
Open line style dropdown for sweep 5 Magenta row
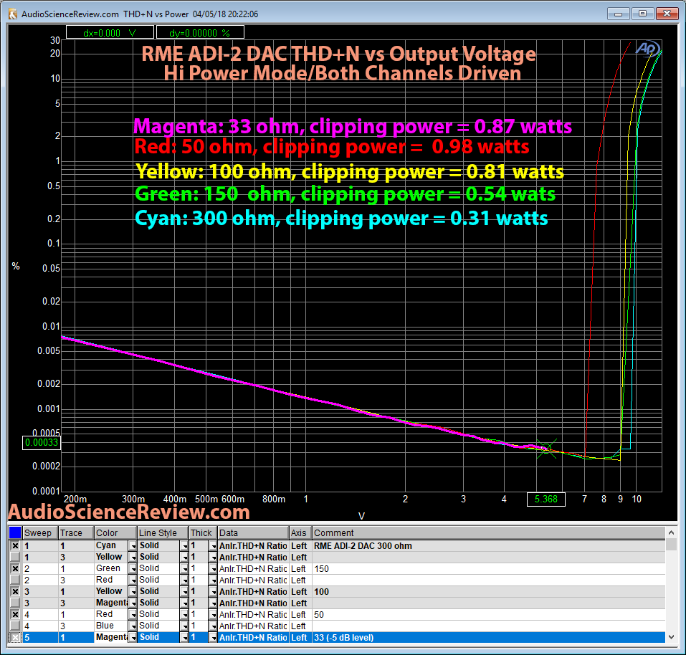click(184, 638)
